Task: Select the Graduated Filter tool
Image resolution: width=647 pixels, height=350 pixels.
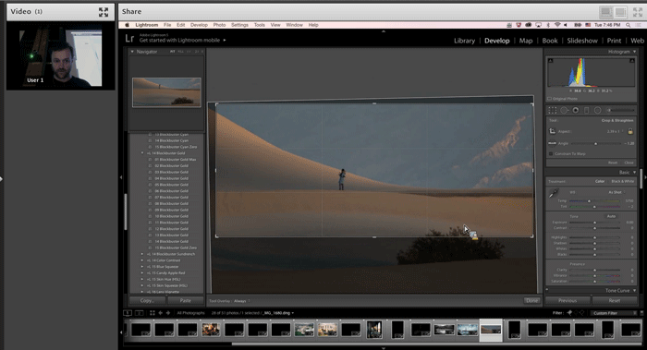Action: [586, 110]
